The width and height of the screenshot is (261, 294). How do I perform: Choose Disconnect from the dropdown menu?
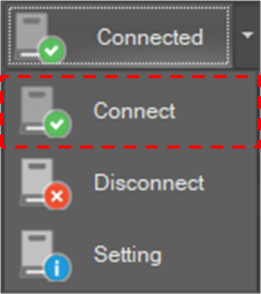[x=130, y=183]
